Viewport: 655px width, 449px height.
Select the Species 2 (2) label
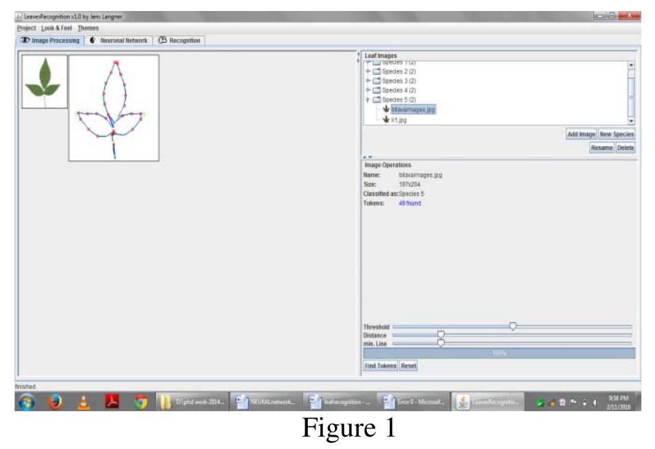(399, 72)
